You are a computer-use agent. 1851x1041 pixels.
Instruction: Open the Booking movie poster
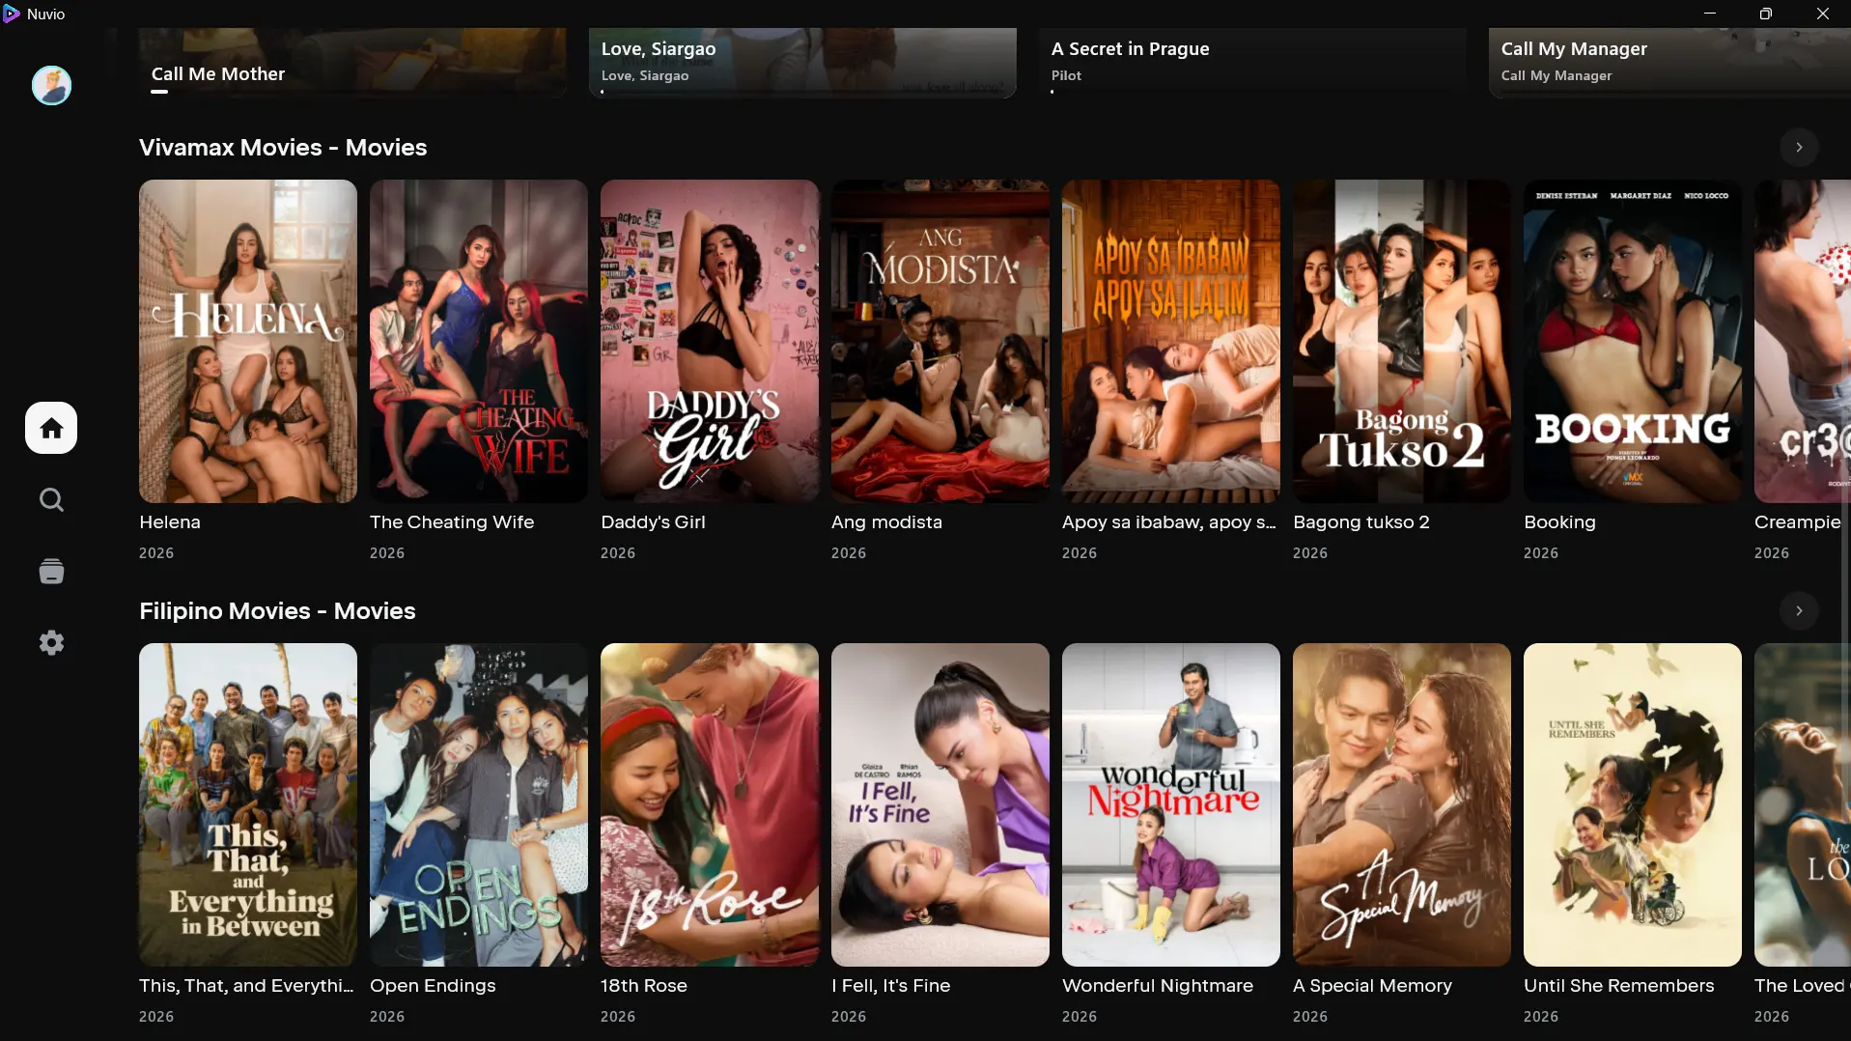[1633, 341]
